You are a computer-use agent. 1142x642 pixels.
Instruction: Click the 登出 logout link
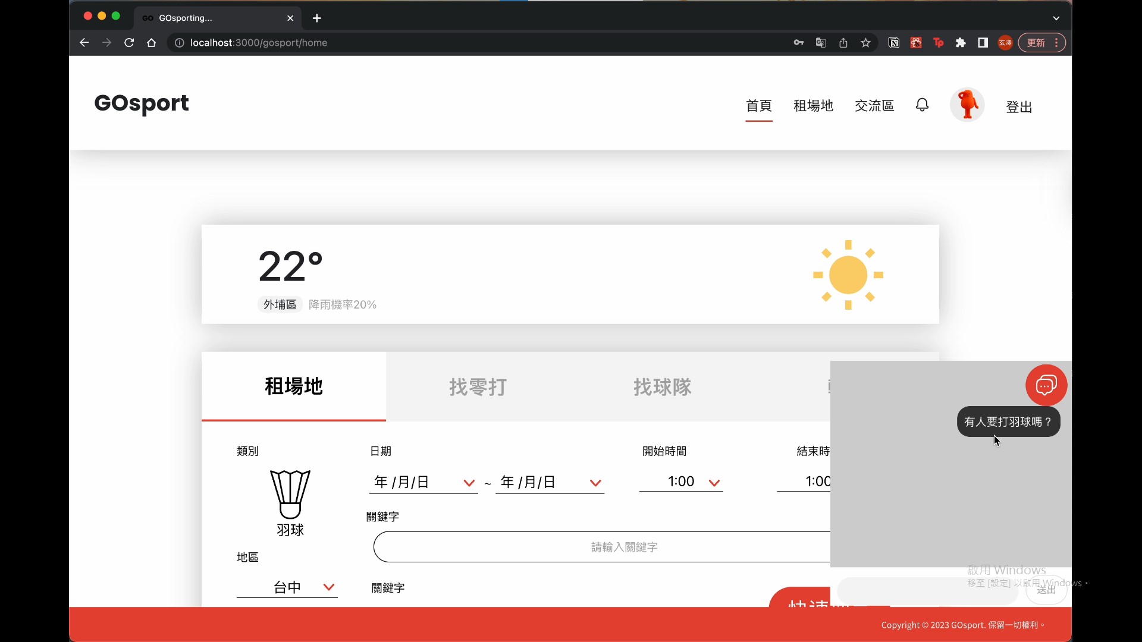click(1018, 107)
